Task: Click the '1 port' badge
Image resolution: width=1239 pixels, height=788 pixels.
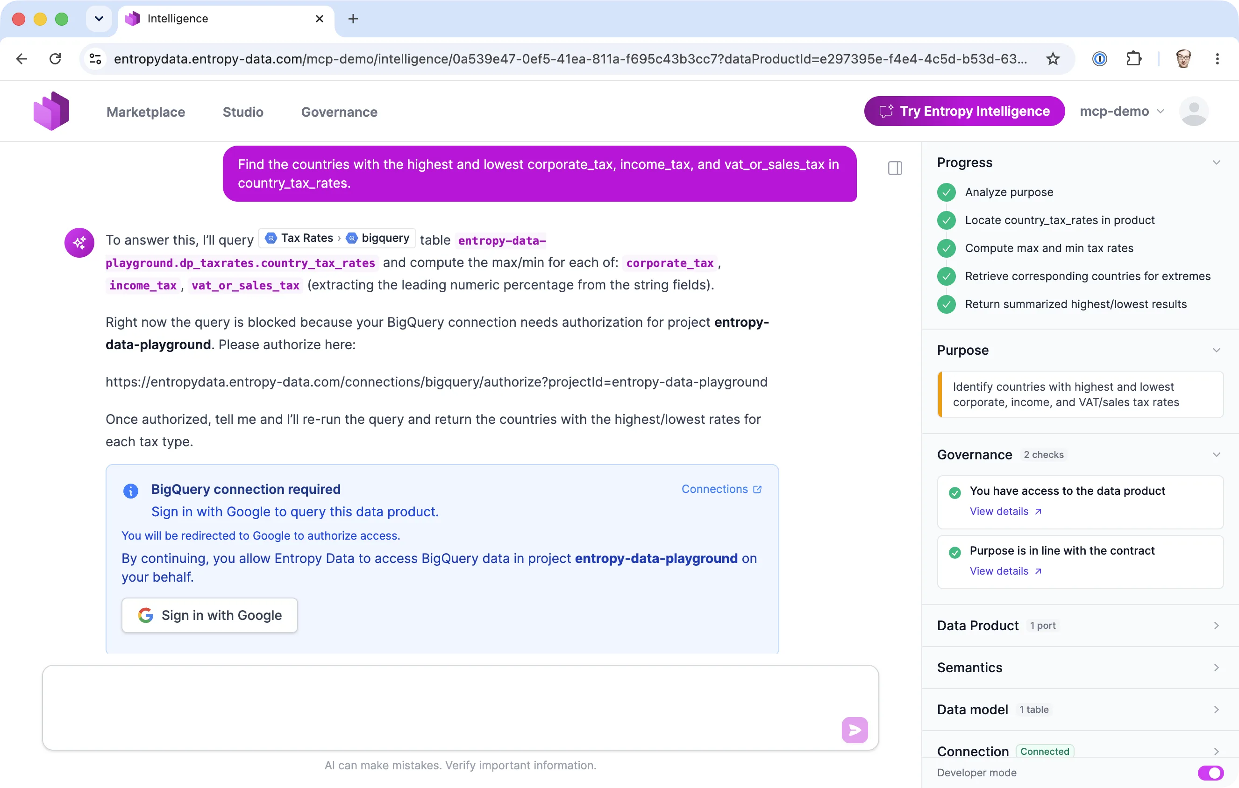Action: click(1043, 626)
